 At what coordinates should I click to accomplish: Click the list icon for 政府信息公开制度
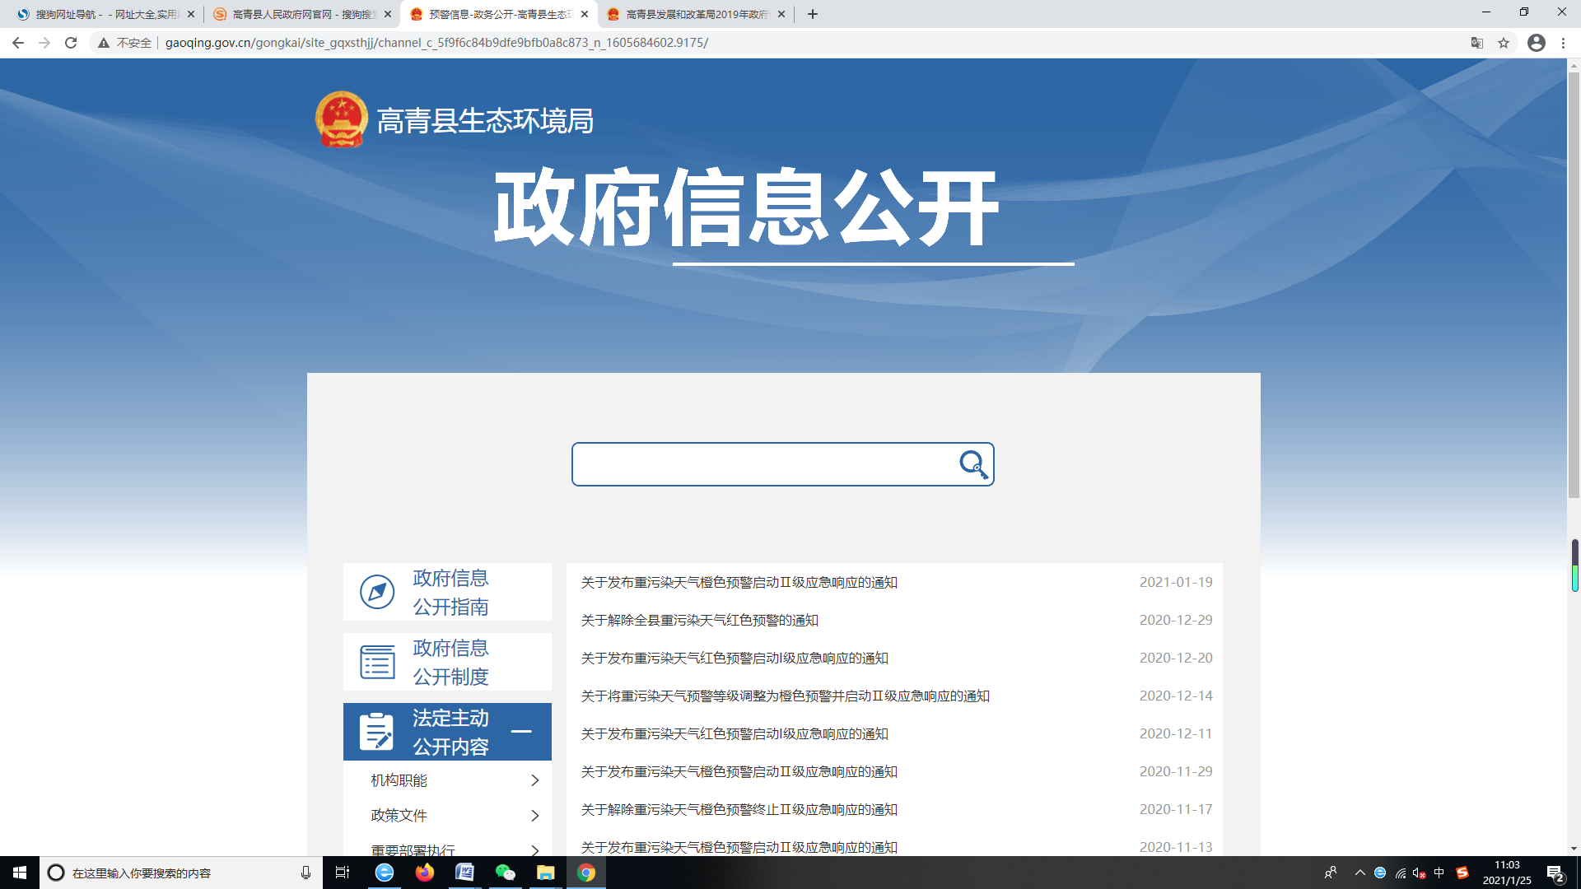[x=377, y=662]
